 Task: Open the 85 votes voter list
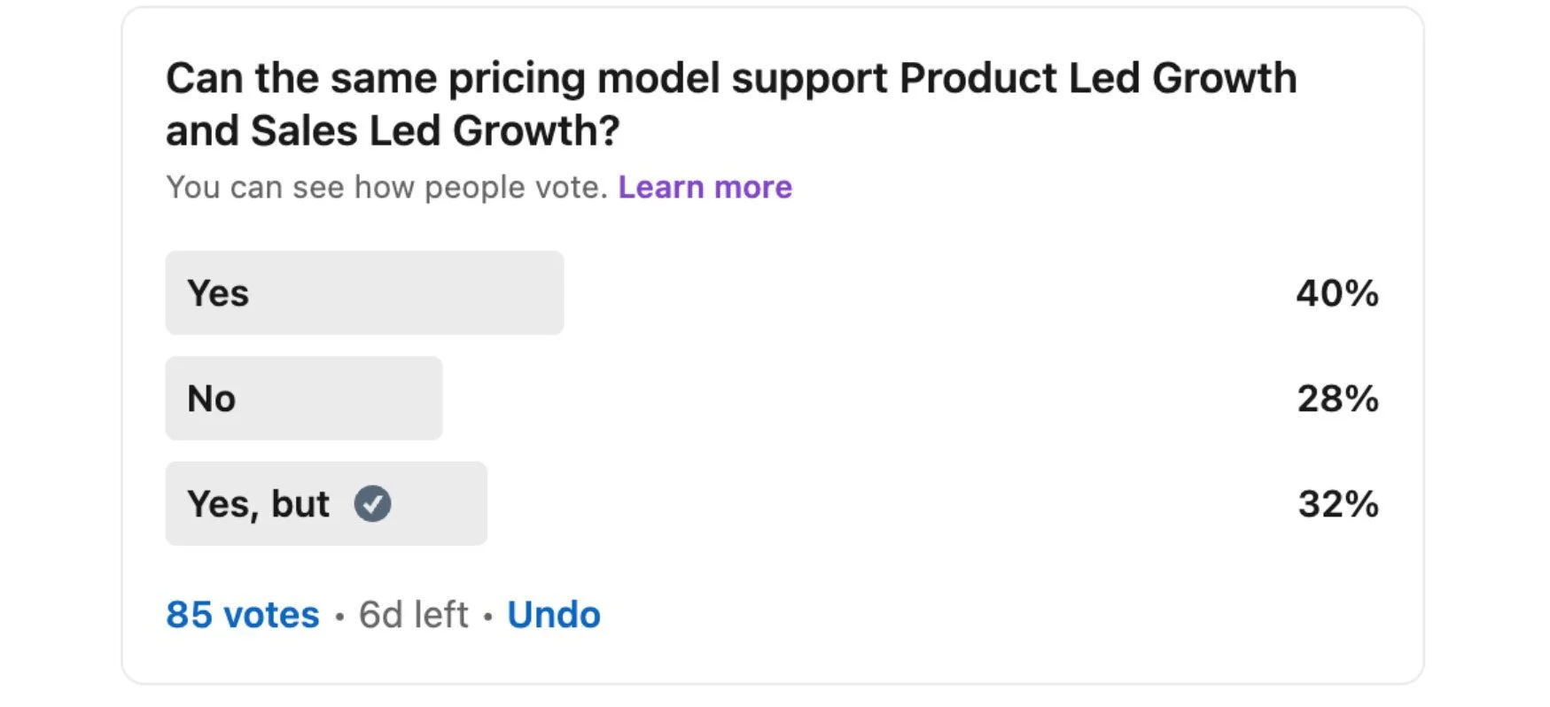click(x=242, y=614)
